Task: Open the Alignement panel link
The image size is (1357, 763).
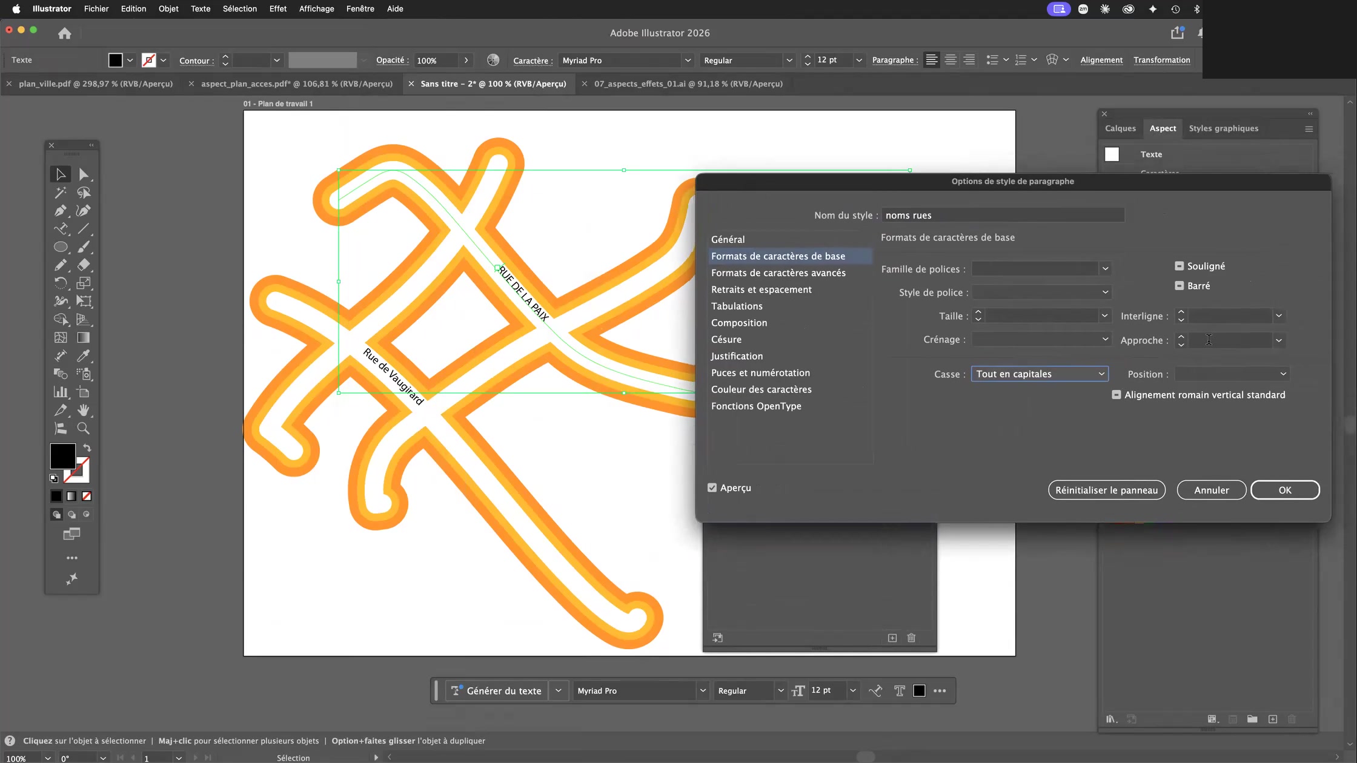Action: pos(1101,60)
